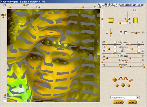
Task: Click the Apply button
Action: (132, 102)
